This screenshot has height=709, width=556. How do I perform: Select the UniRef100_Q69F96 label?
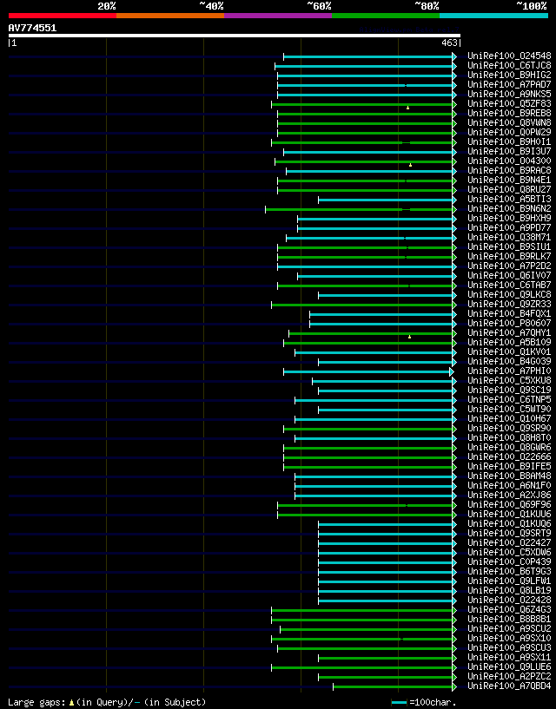point(509,504)
